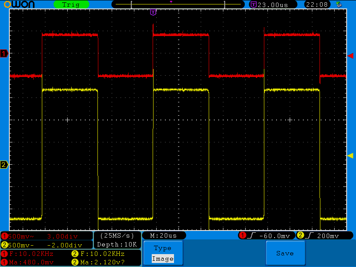Screen dimensions: 356x267
Task: Click red 1 badge beside F:10.02KHz
Action: pyautogui.click(x=4, y=254)
